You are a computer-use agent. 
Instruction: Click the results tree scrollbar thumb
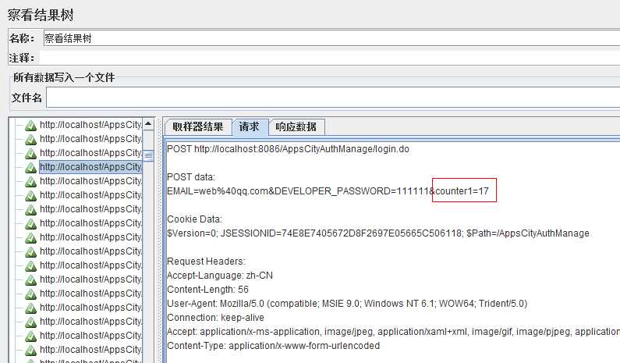click(148, 155)
